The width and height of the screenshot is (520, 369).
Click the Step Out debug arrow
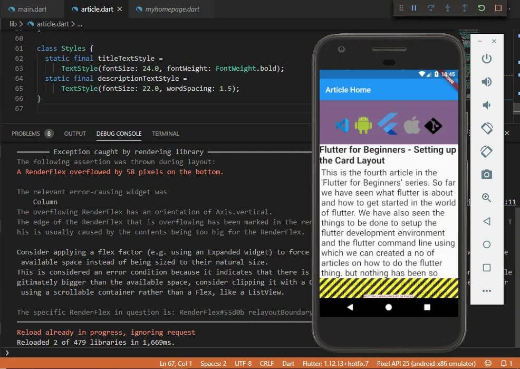pos(465,8)
